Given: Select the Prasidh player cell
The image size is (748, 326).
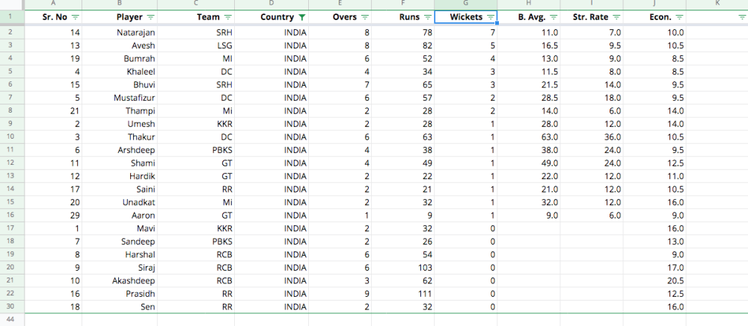Looking at the screenshot, I should coord(119,293).
